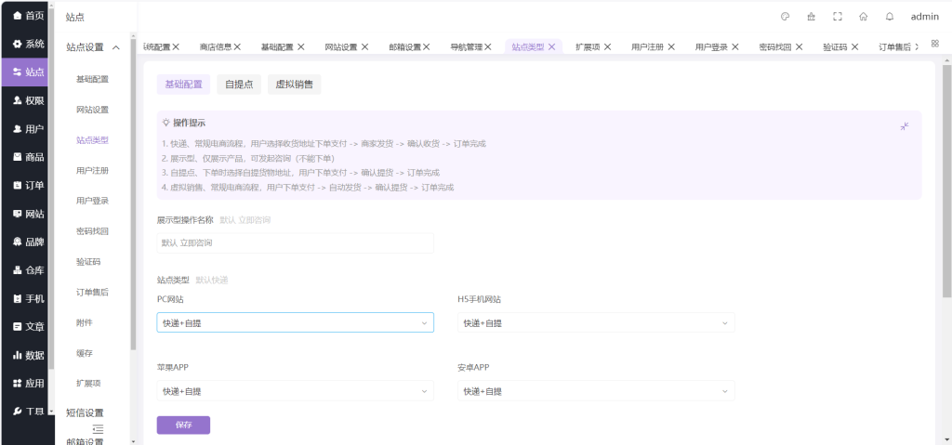
Task: Open 品牌 in left sidebar
Action: click(x=28, y=242)
